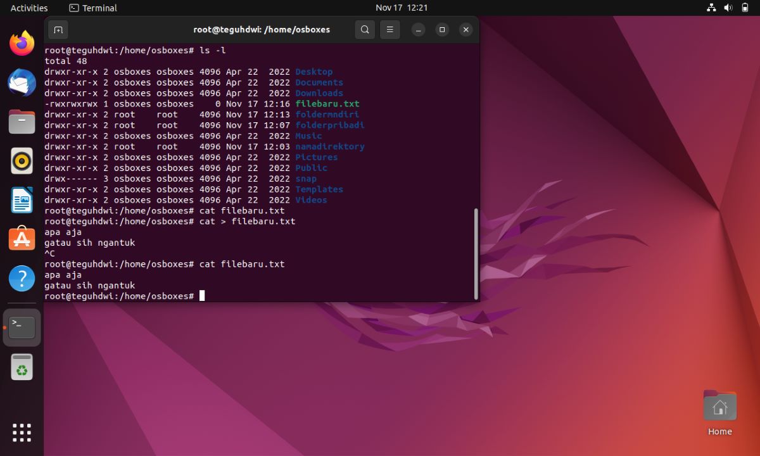Open Thunderbird Mail from the dock
The image size is (760, 456).
pos(22,82)
